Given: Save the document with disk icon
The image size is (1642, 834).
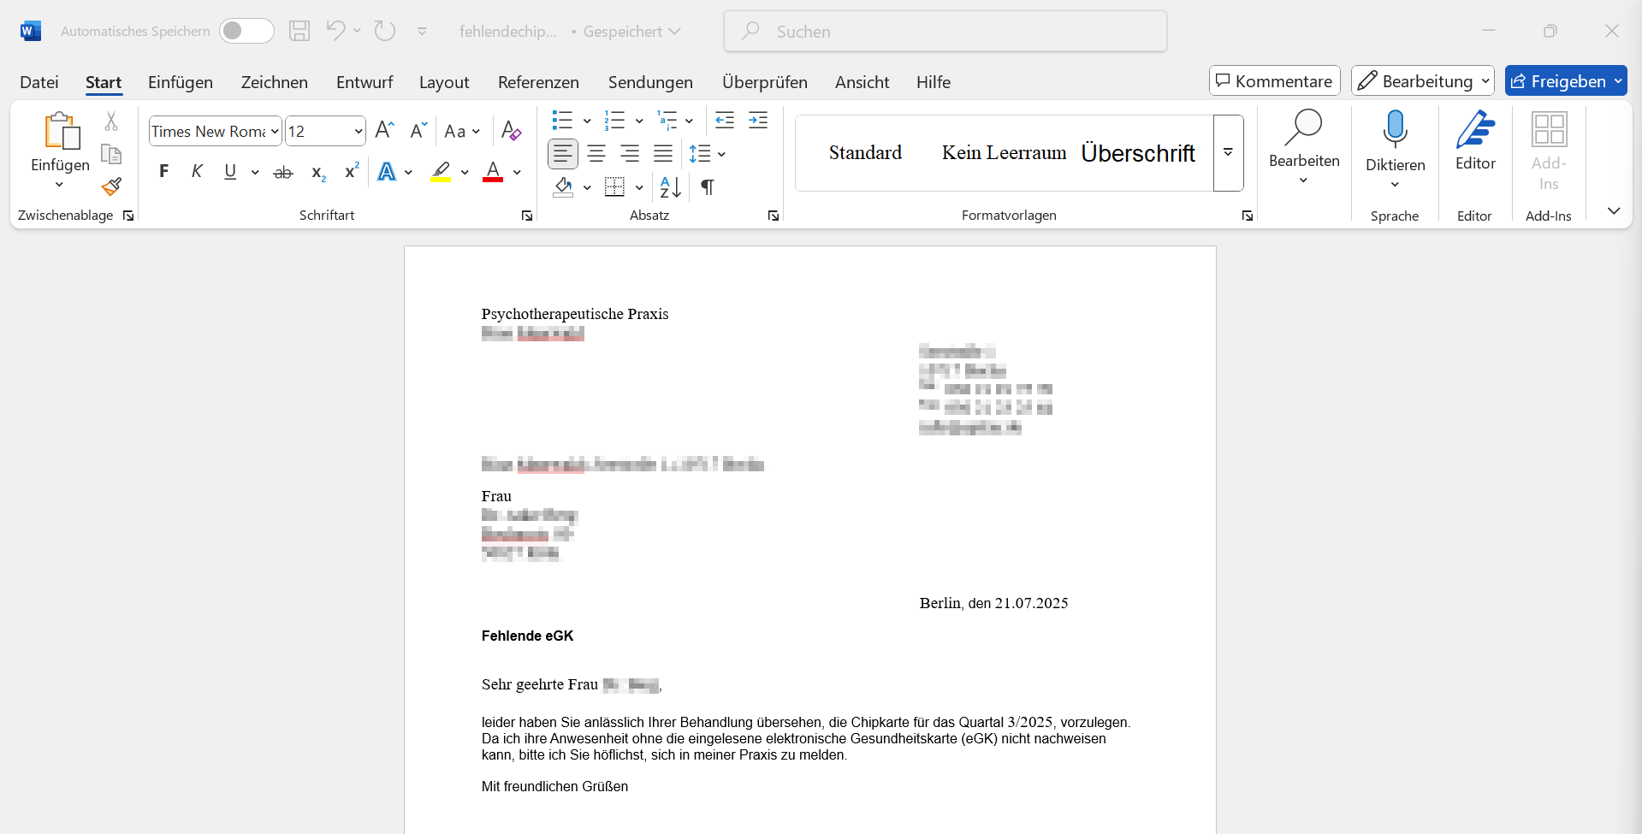Looking at the screenshot, I should click(299, 31).
